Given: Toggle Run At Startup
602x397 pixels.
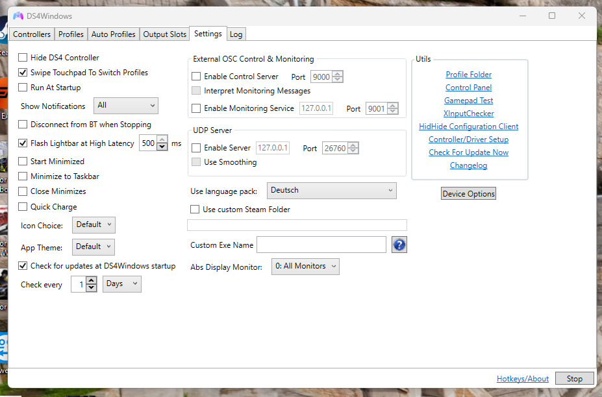Looking at the screenshot, I should (x=23, y=88).
